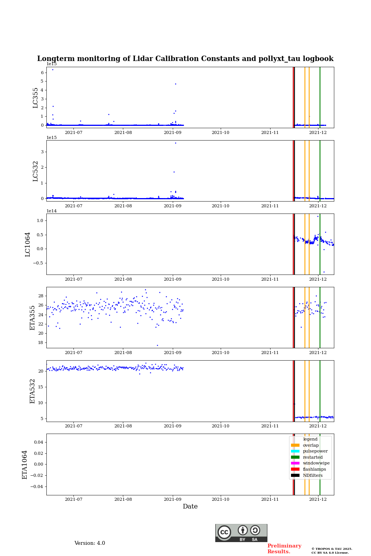Click the red Preliminary Results text
Screen dimensions: 371x556
point(284,549)
